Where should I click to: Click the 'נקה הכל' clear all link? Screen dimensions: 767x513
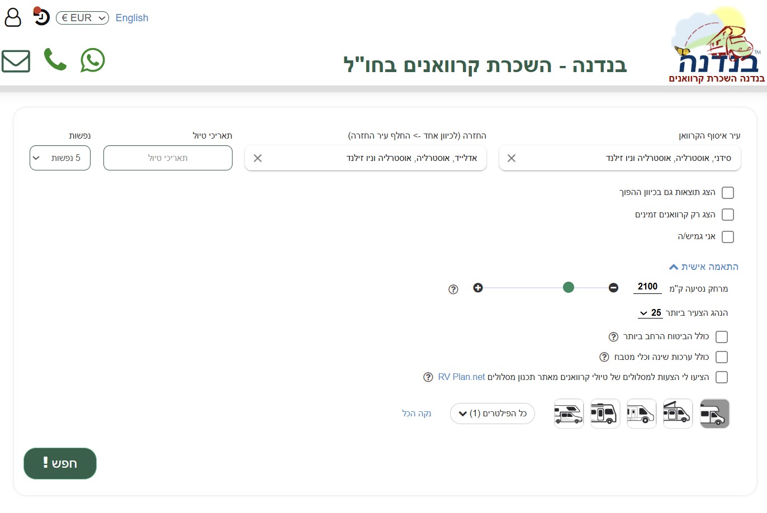coord(416,414)
